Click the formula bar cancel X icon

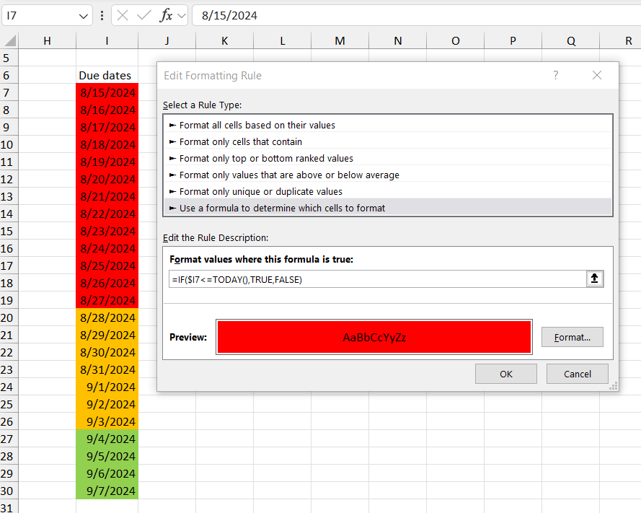[123, 16]
